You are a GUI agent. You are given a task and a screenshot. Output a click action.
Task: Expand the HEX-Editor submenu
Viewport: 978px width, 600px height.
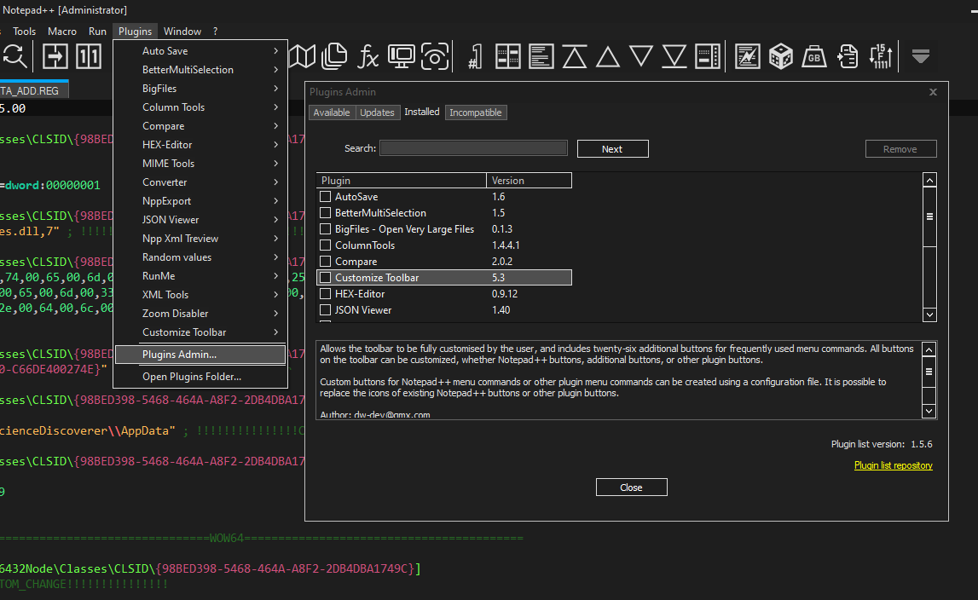(200, 145)
